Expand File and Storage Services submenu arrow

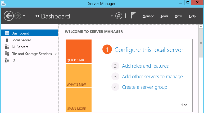[56, 54]
